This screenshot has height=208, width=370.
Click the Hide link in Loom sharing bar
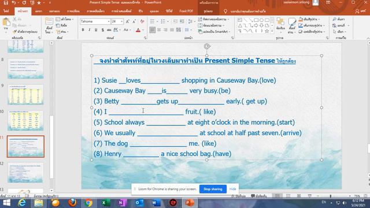coord(232,189)
